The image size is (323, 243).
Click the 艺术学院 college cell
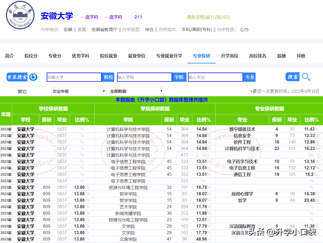tap(128, 207)
